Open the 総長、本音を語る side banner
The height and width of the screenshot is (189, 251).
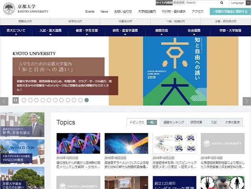click(22, 124)
